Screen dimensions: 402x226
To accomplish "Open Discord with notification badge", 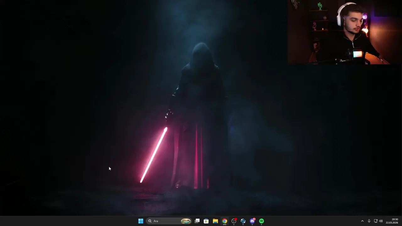I will (x=252, y=221).
